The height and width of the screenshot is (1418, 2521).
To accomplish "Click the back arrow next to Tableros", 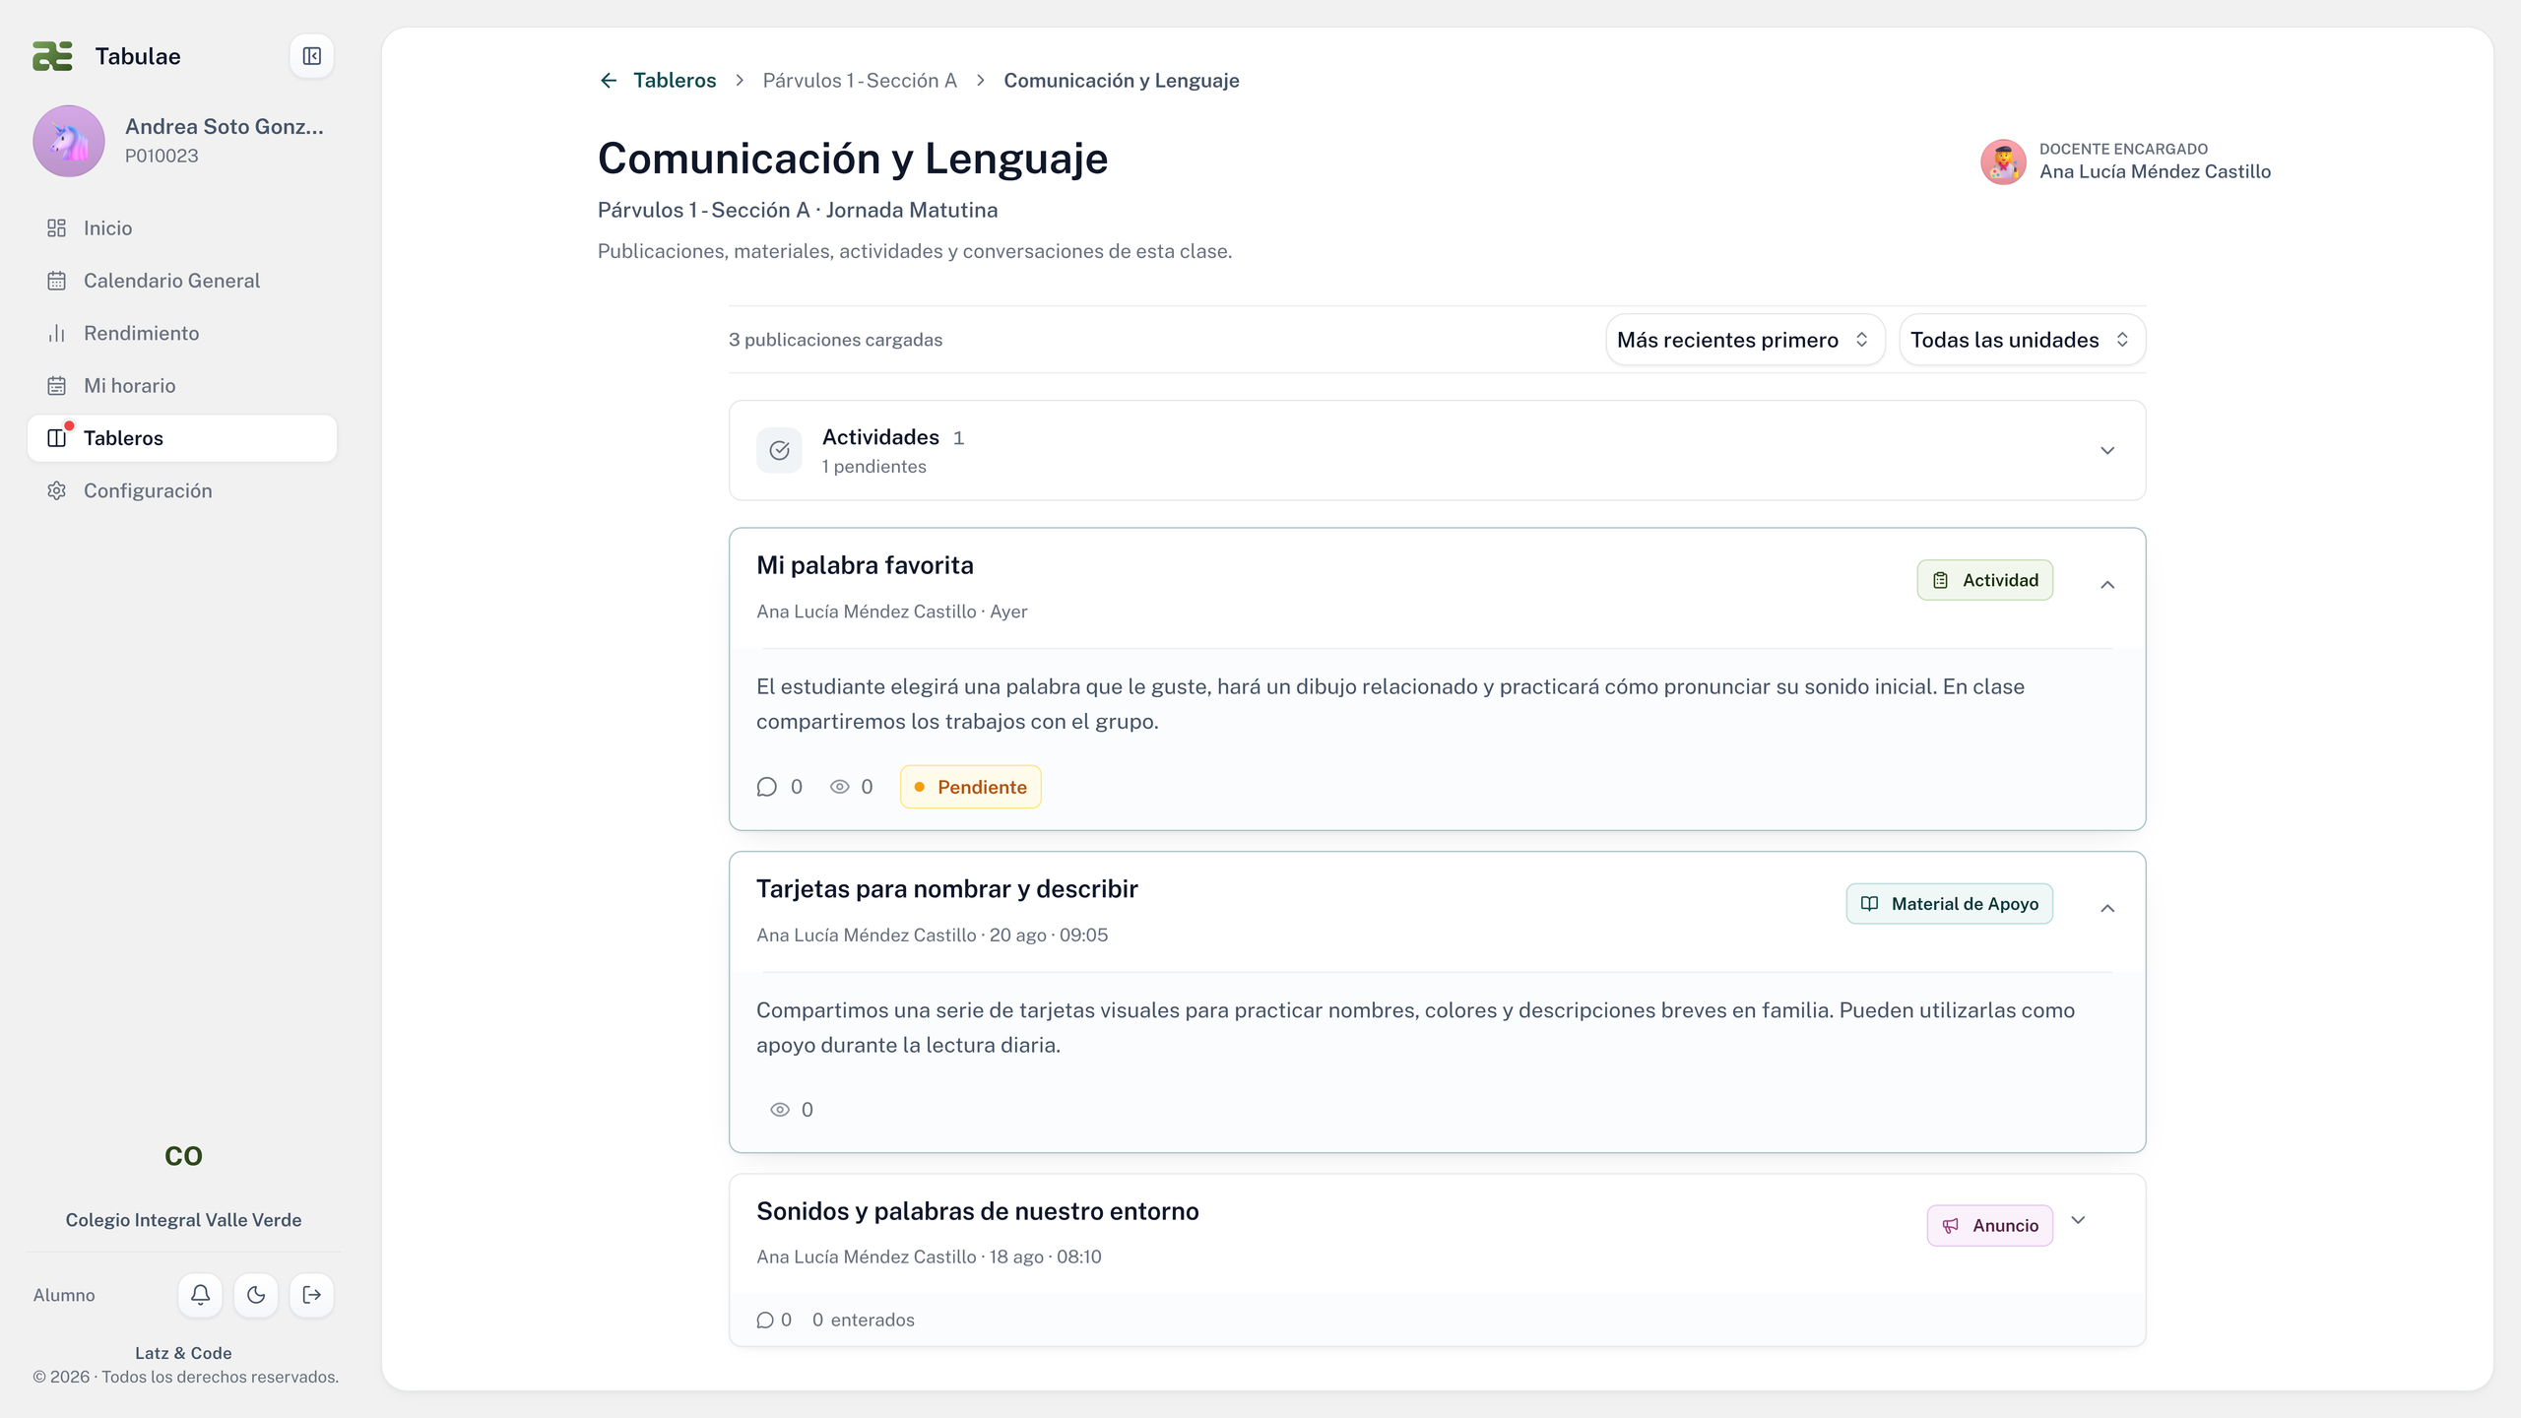I will point(609,81).
